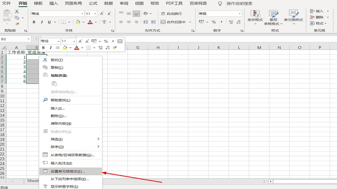
Task: Choose 设置单元格格式 from context menu
Action: coord(68,171)
